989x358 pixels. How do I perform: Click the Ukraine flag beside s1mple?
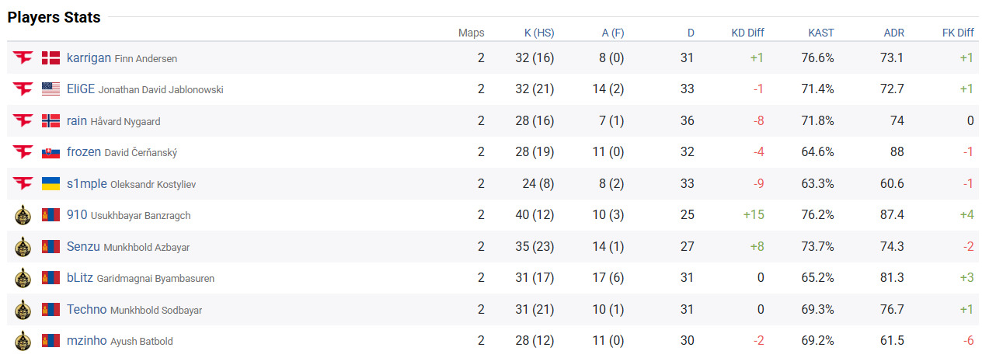pos(50,183)
